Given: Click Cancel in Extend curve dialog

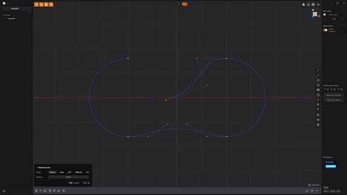Looking at the screenshot, I should tap(74, 183).
